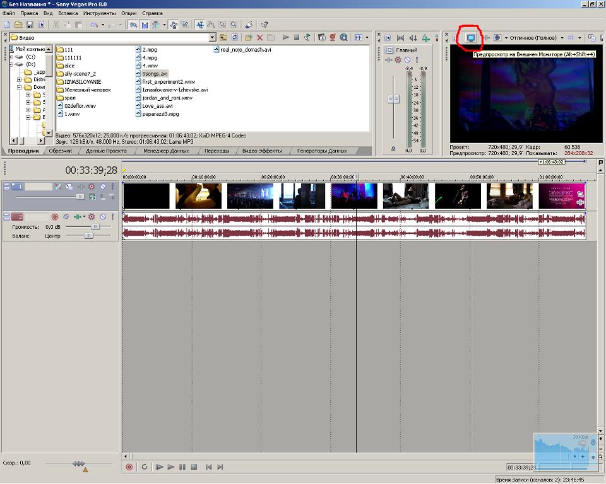Toggle Enable Snapping in main toolbar
This screenshot has height=484, width=606.
(133, 25)
